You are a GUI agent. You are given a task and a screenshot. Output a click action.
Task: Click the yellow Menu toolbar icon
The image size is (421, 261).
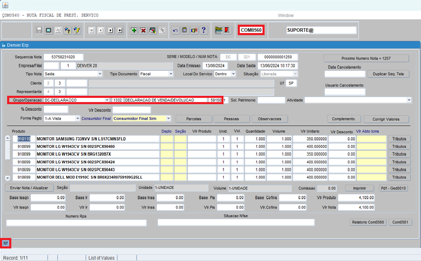click(218, 30)
